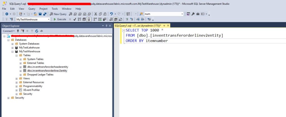
Task: Close the SQLQuery1.sql tab
Action: 168,26
